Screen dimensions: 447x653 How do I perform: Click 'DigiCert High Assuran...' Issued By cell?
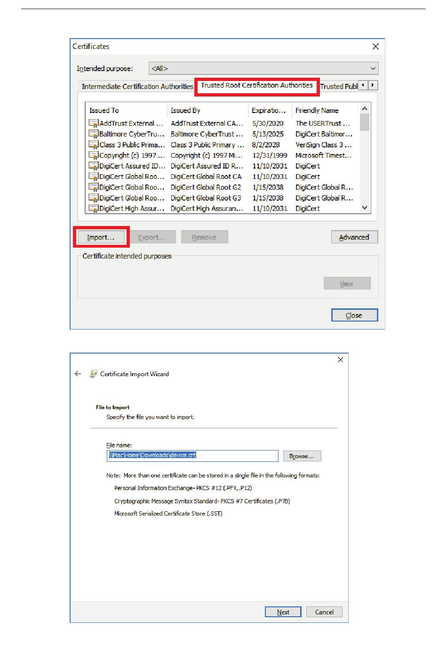pyautogui.click(x=207, y=208)
